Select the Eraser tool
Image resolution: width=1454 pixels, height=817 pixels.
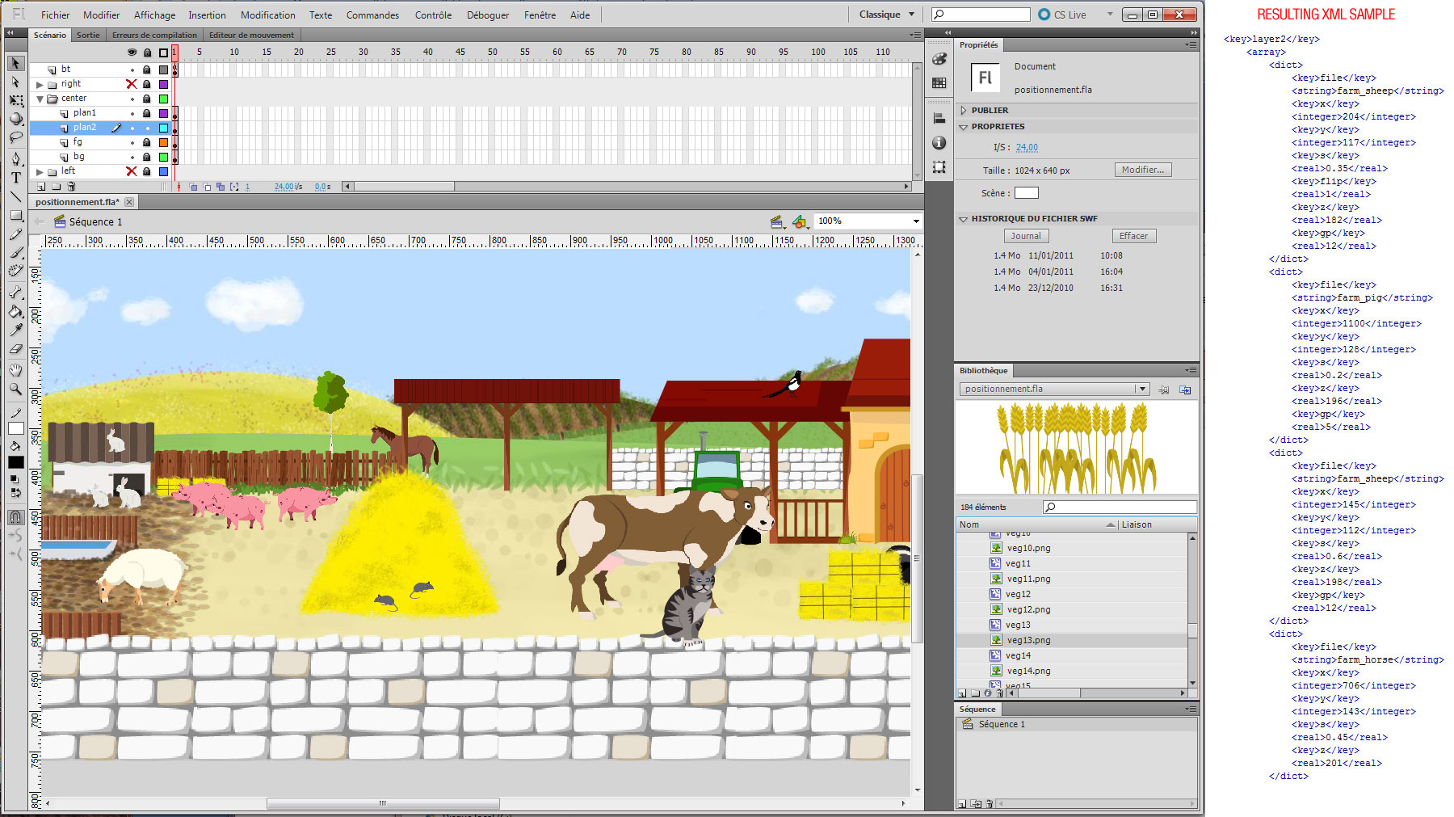[15, 349]
